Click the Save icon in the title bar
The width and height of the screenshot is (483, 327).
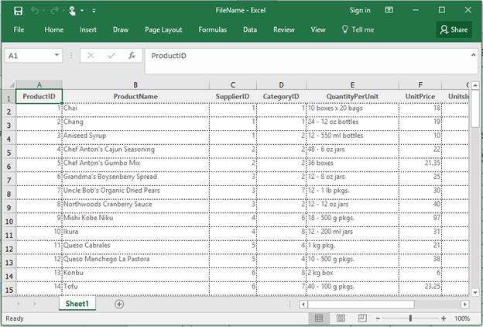[x=18, y=11]
